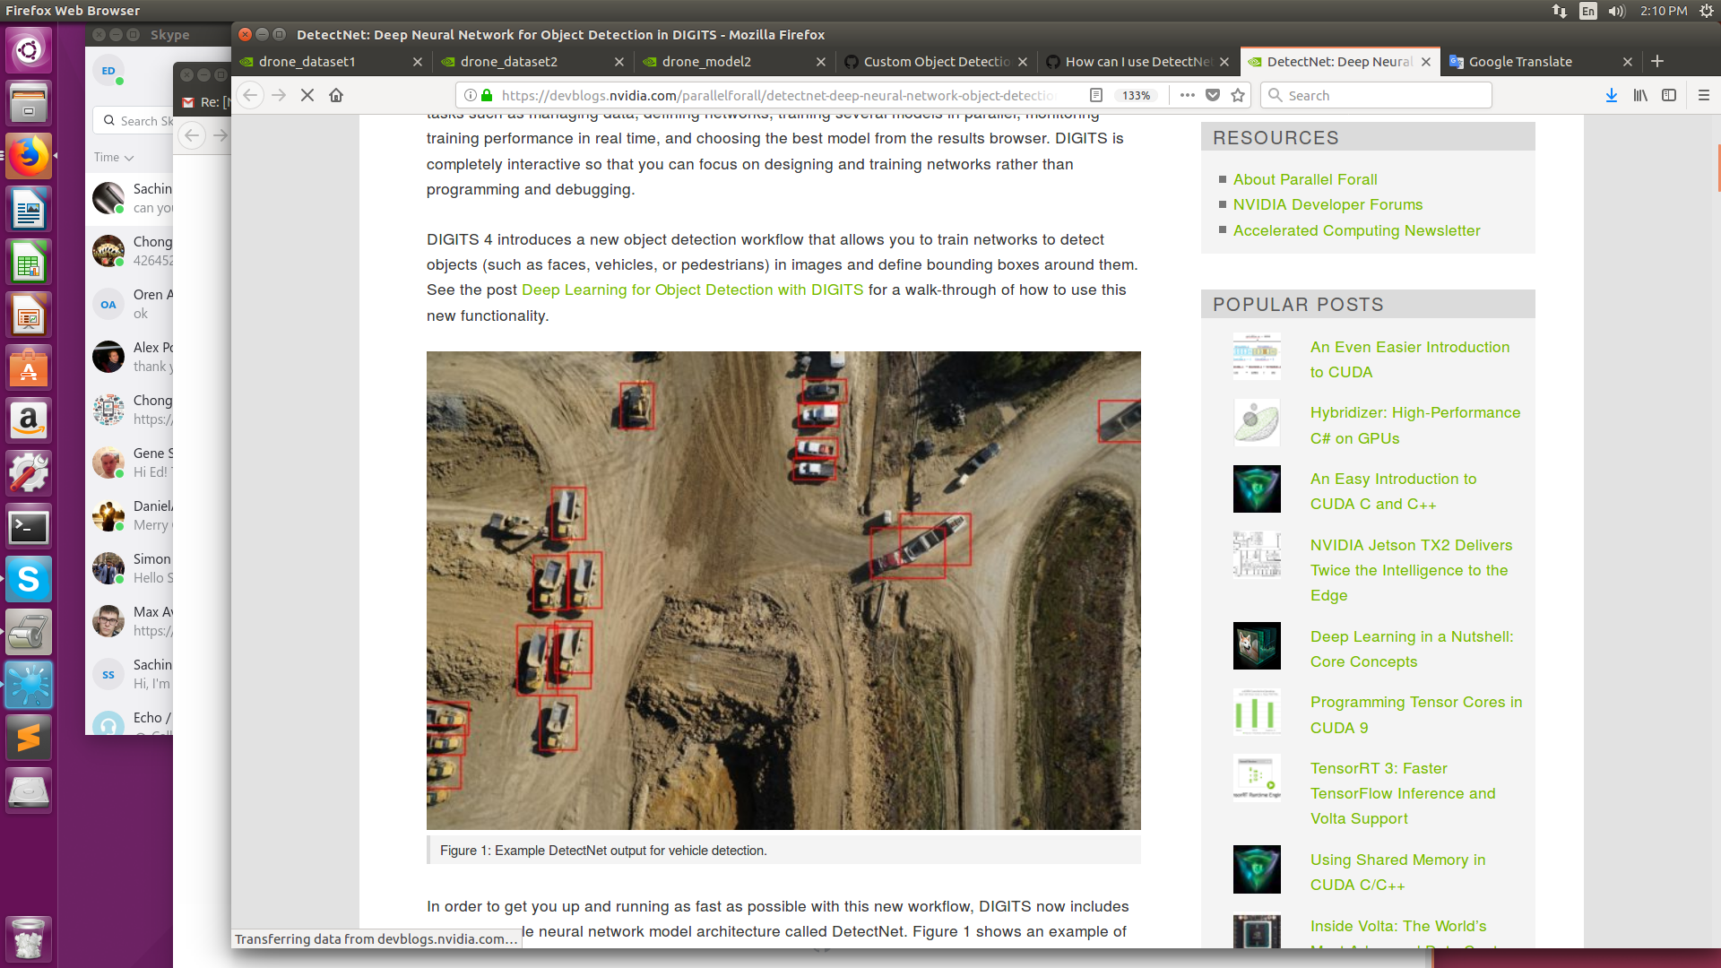
Task: Stop the page loading with the X icon
Action: click(307, 94)
